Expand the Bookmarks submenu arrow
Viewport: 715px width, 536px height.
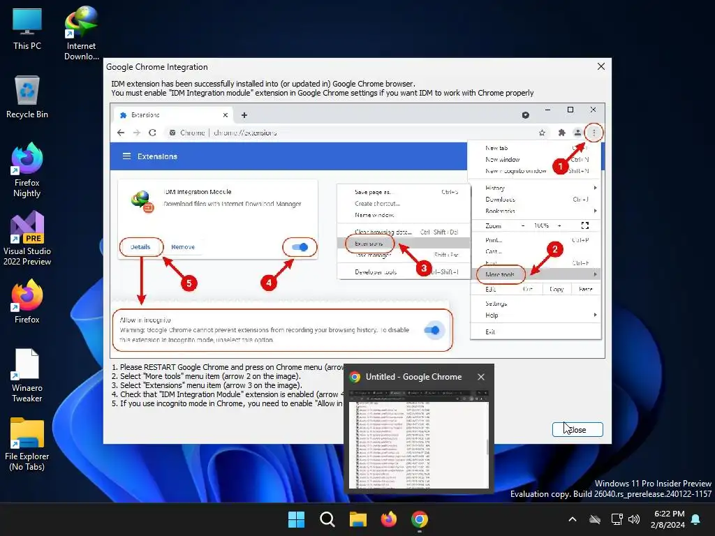(x=595, y=211)
